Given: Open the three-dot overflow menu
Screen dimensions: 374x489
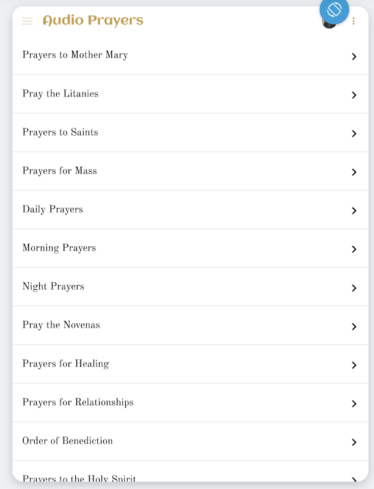Looking at the screenshot, I should (x=353, y=21).
